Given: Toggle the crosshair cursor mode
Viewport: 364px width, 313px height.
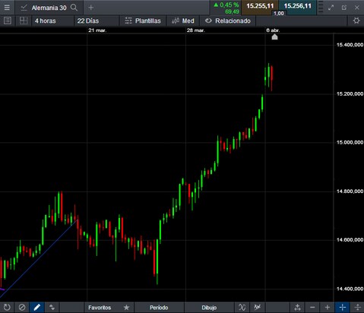Looking at the screenshot, I should [x=343, y=308].
